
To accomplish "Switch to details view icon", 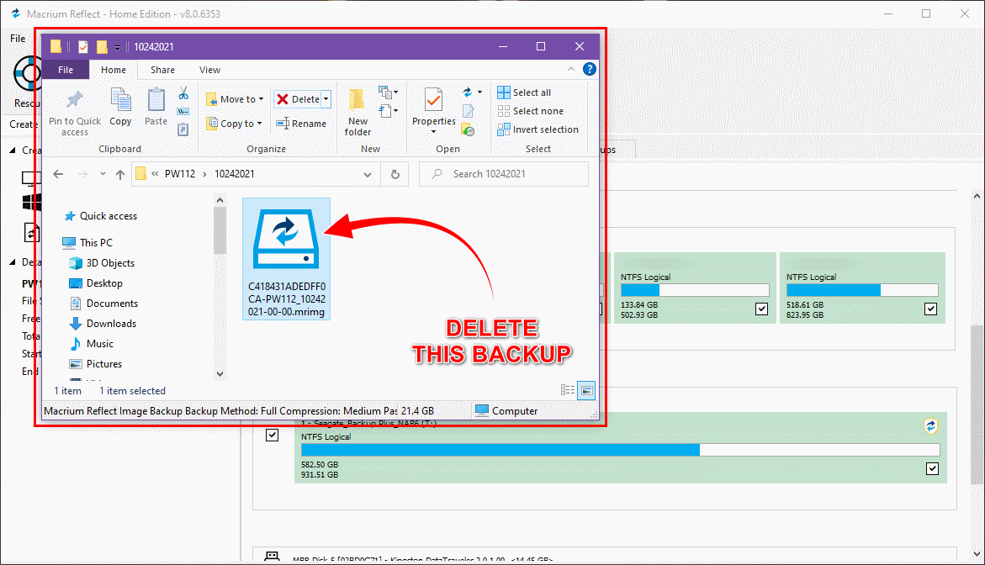I will coord(568,390).
